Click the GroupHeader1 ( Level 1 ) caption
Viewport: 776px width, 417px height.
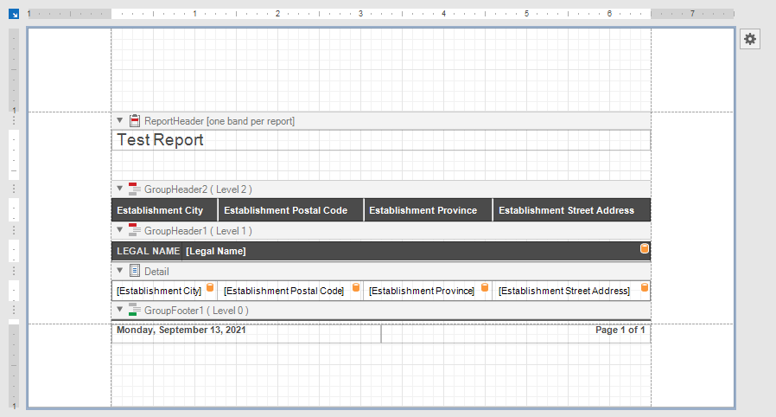click(x=198, y=231)
